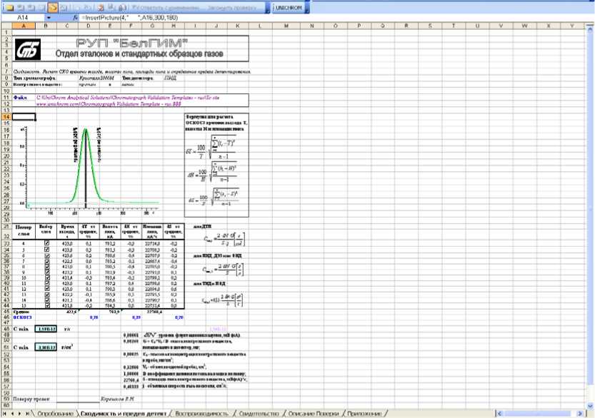Switch to the Опробование sheet tab

[55, 414]
